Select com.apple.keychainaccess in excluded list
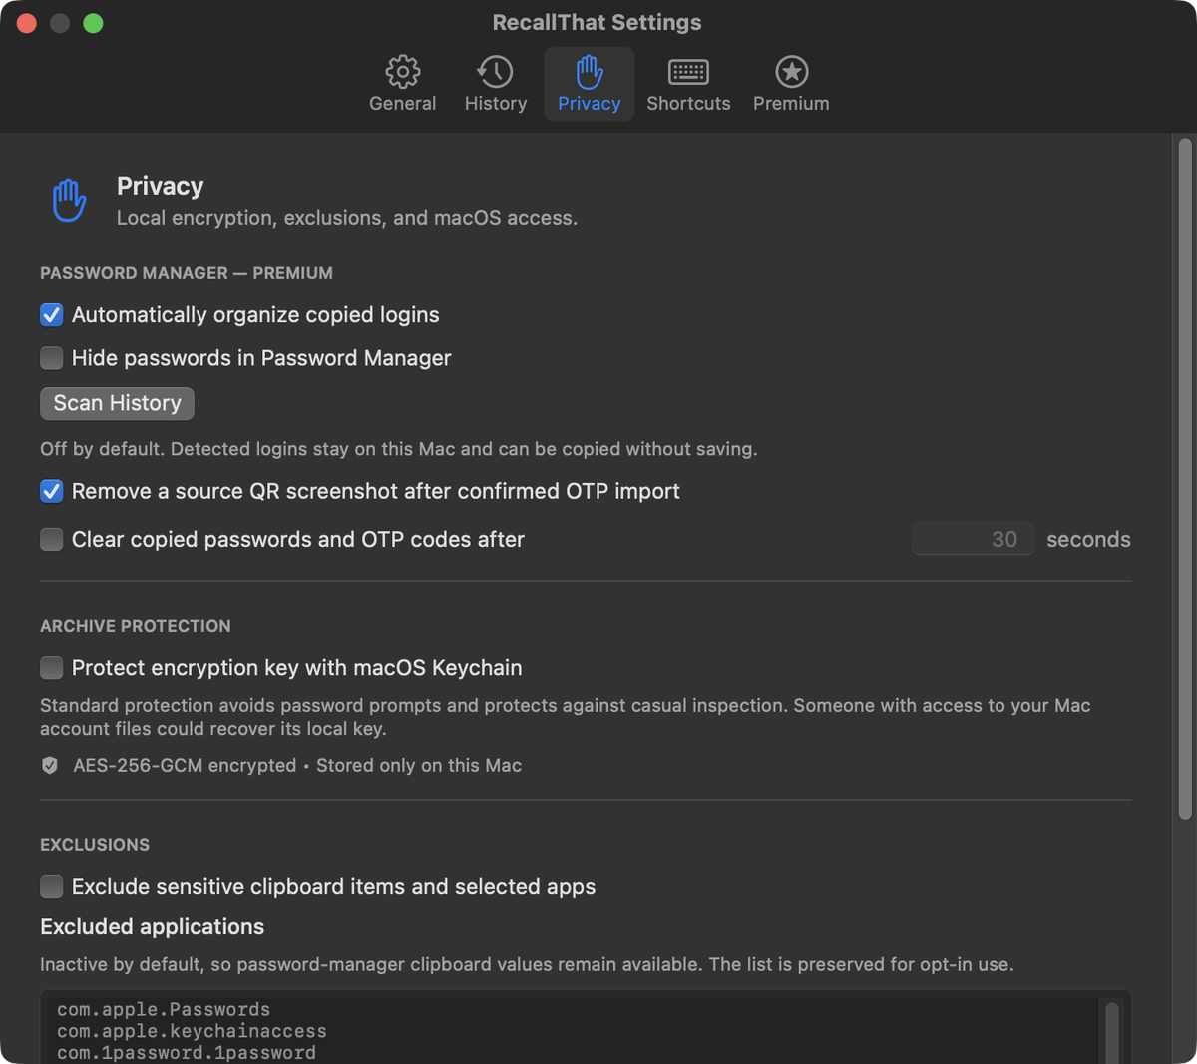The image size is (1197, 1064). pos(192,1031)
